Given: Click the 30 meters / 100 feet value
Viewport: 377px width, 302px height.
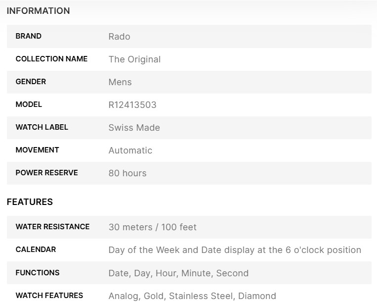Looking at the screenshot, I should coord(152,227).
